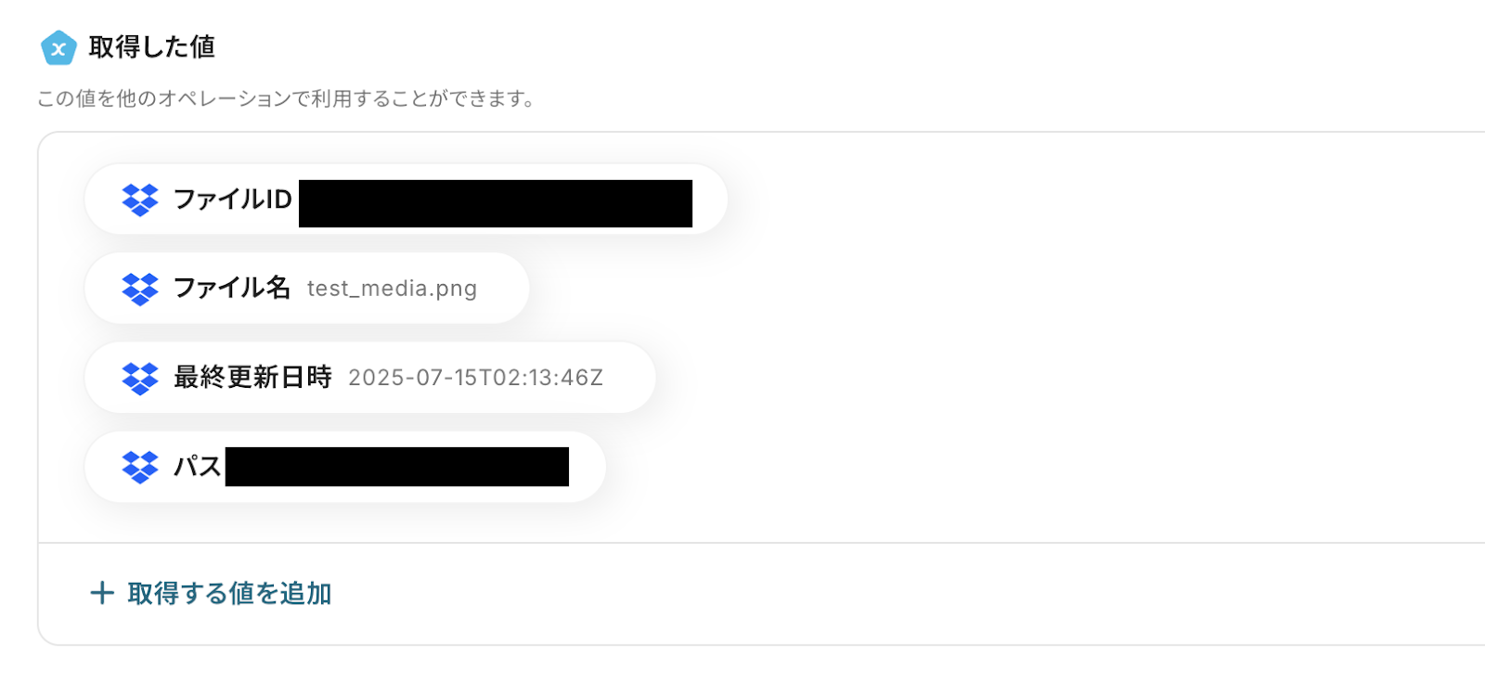This screenshot has height=682, width=1485.
Task: Click the test_media.png file name value
Action: [392, 289]
